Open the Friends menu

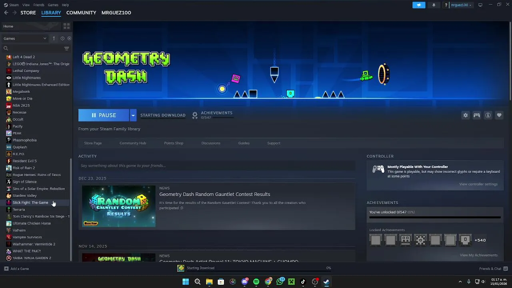pyautogui.click(x=39, y=5)
